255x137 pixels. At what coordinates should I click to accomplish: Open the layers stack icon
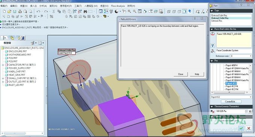click(x=156, y=11)
